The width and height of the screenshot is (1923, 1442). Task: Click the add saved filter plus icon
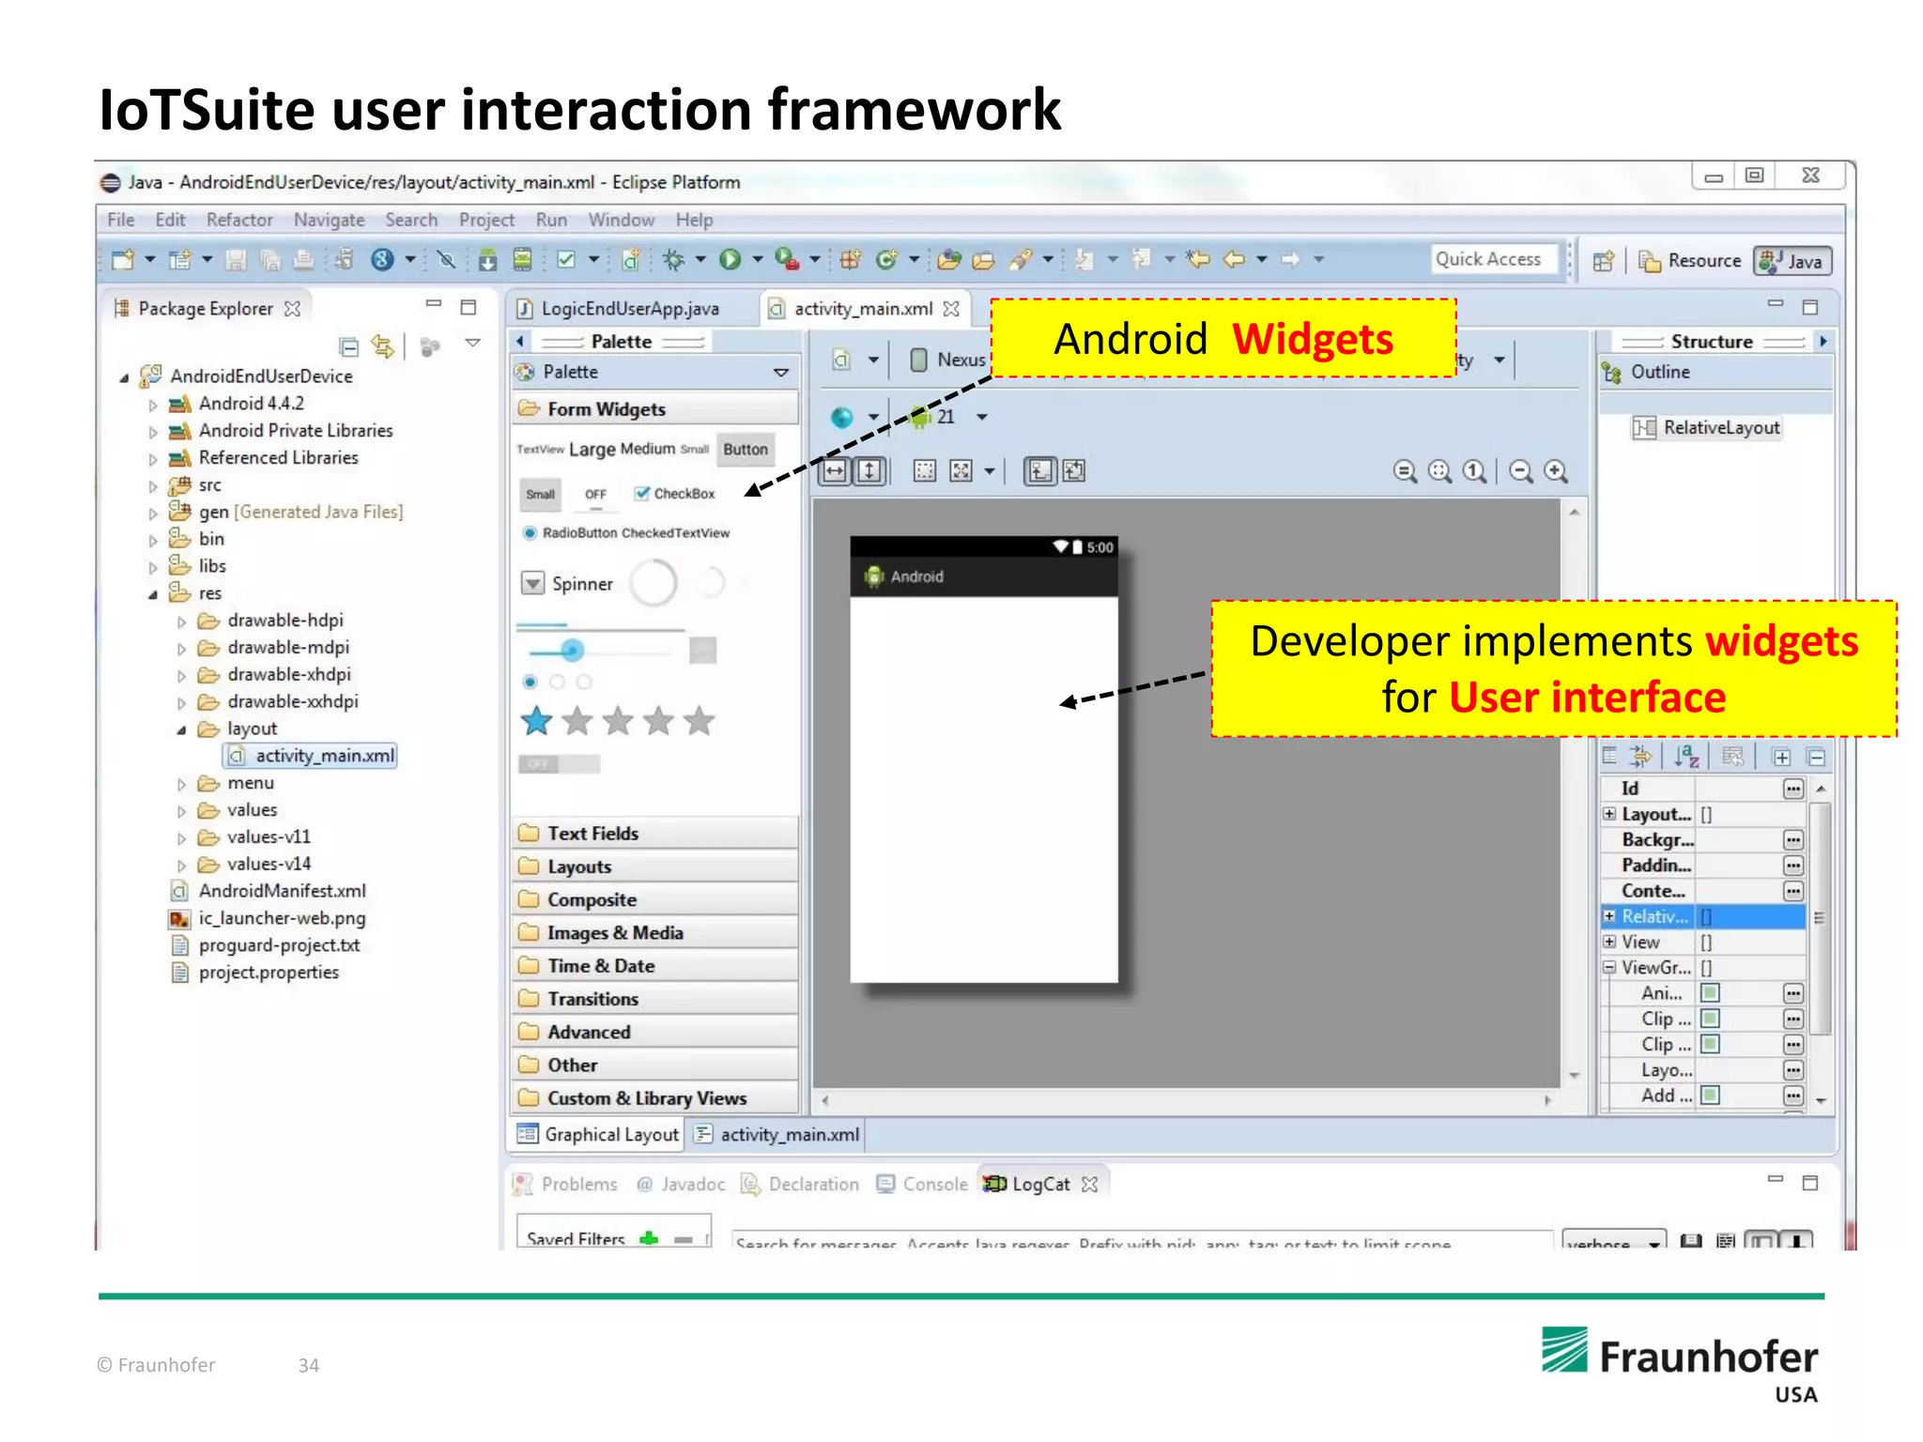click(x=649, y=1238)
